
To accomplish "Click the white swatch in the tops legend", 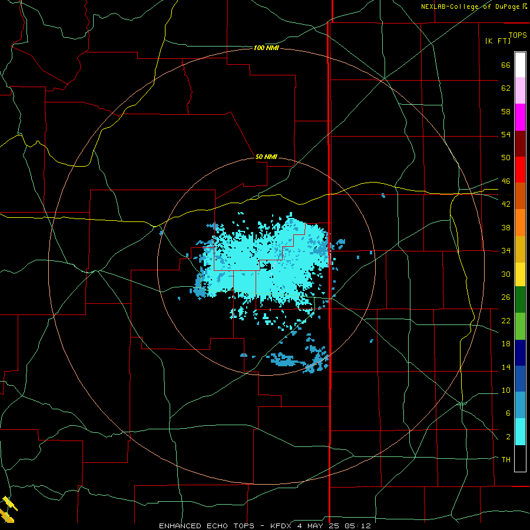I will click(x=520, y=65).
